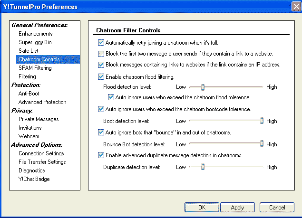Select Chatroom Controls in the sidebar
The width and height of the screenshot is (302, 218).
click(x=48, y=59)
